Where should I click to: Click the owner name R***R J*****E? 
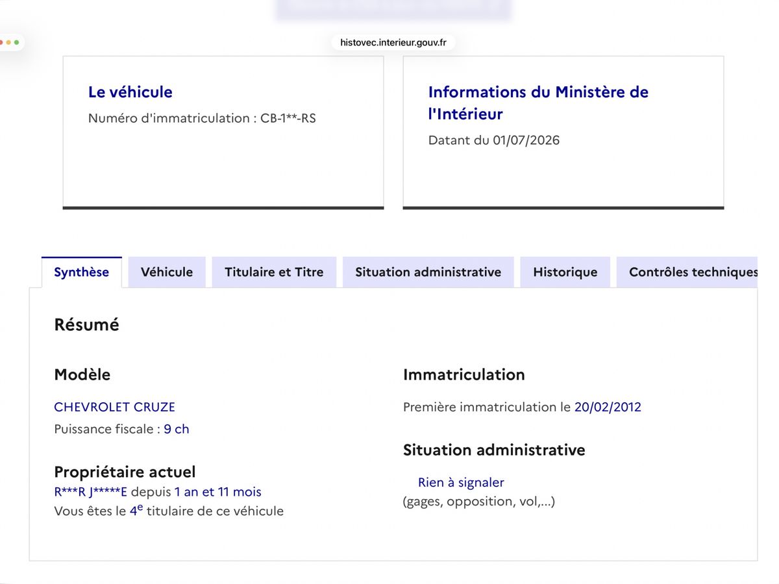click(x=91, y=492)
